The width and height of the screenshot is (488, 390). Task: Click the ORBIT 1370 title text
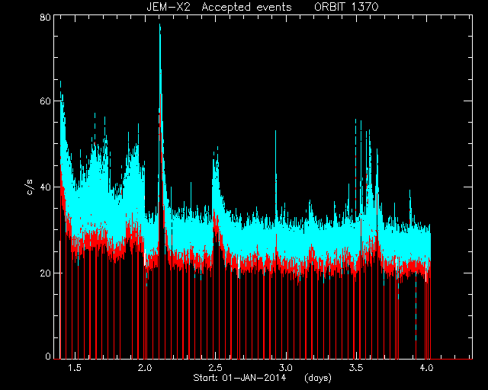coord(346,7)
